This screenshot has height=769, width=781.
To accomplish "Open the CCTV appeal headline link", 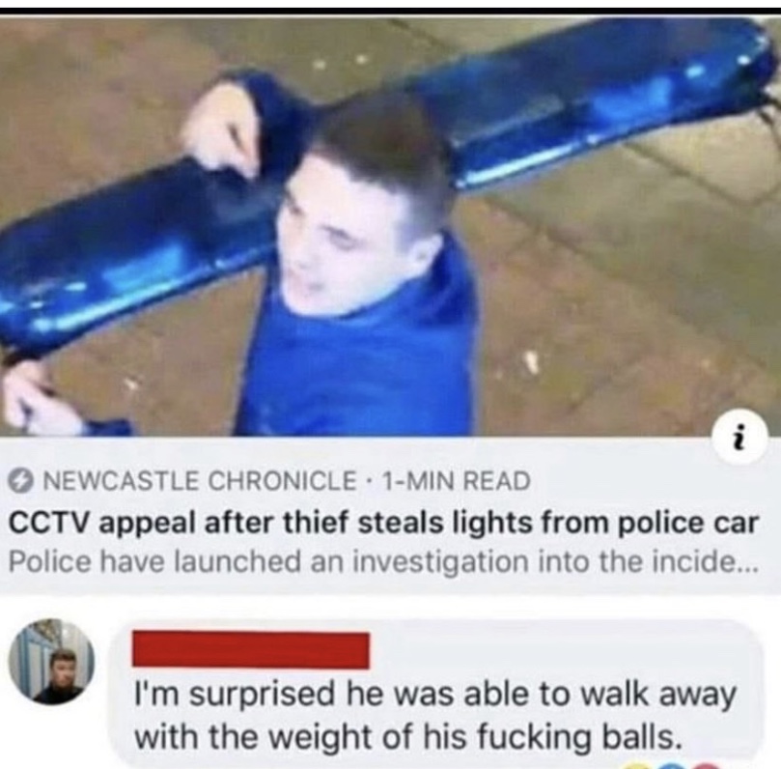I will tap(384, 524).
